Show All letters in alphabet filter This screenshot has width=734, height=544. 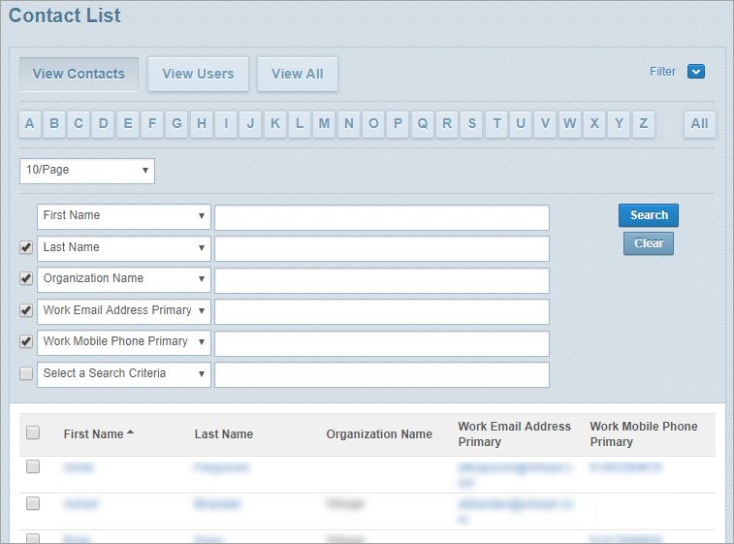pos(700,124)
